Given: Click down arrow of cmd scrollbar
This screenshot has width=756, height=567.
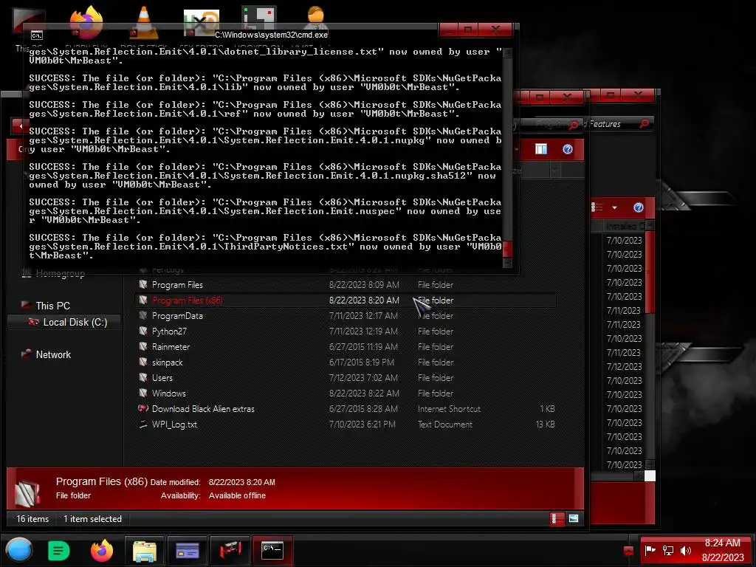Looking at the screenshot, I should [507, 263].
